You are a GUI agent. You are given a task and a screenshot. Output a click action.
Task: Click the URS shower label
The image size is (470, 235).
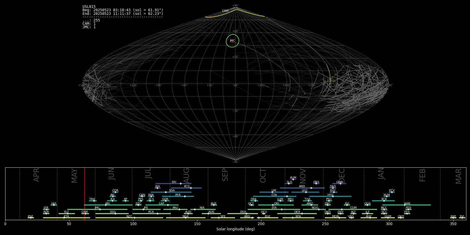click(351, 216)
